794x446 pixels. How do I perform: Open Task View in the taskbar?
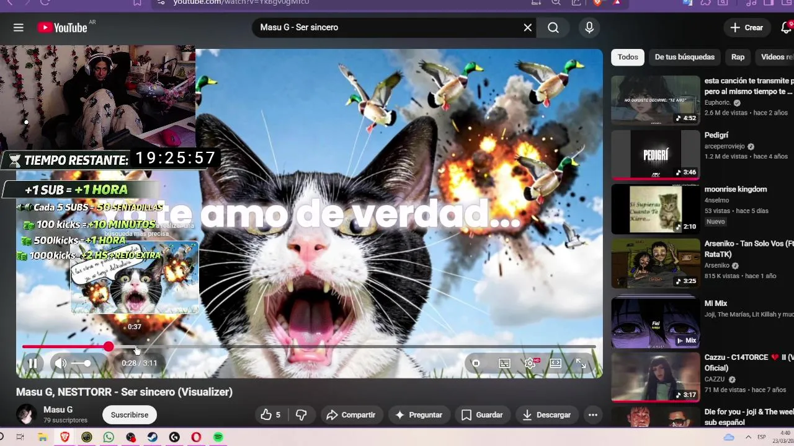pyautogui.click(x=20, y=437)
